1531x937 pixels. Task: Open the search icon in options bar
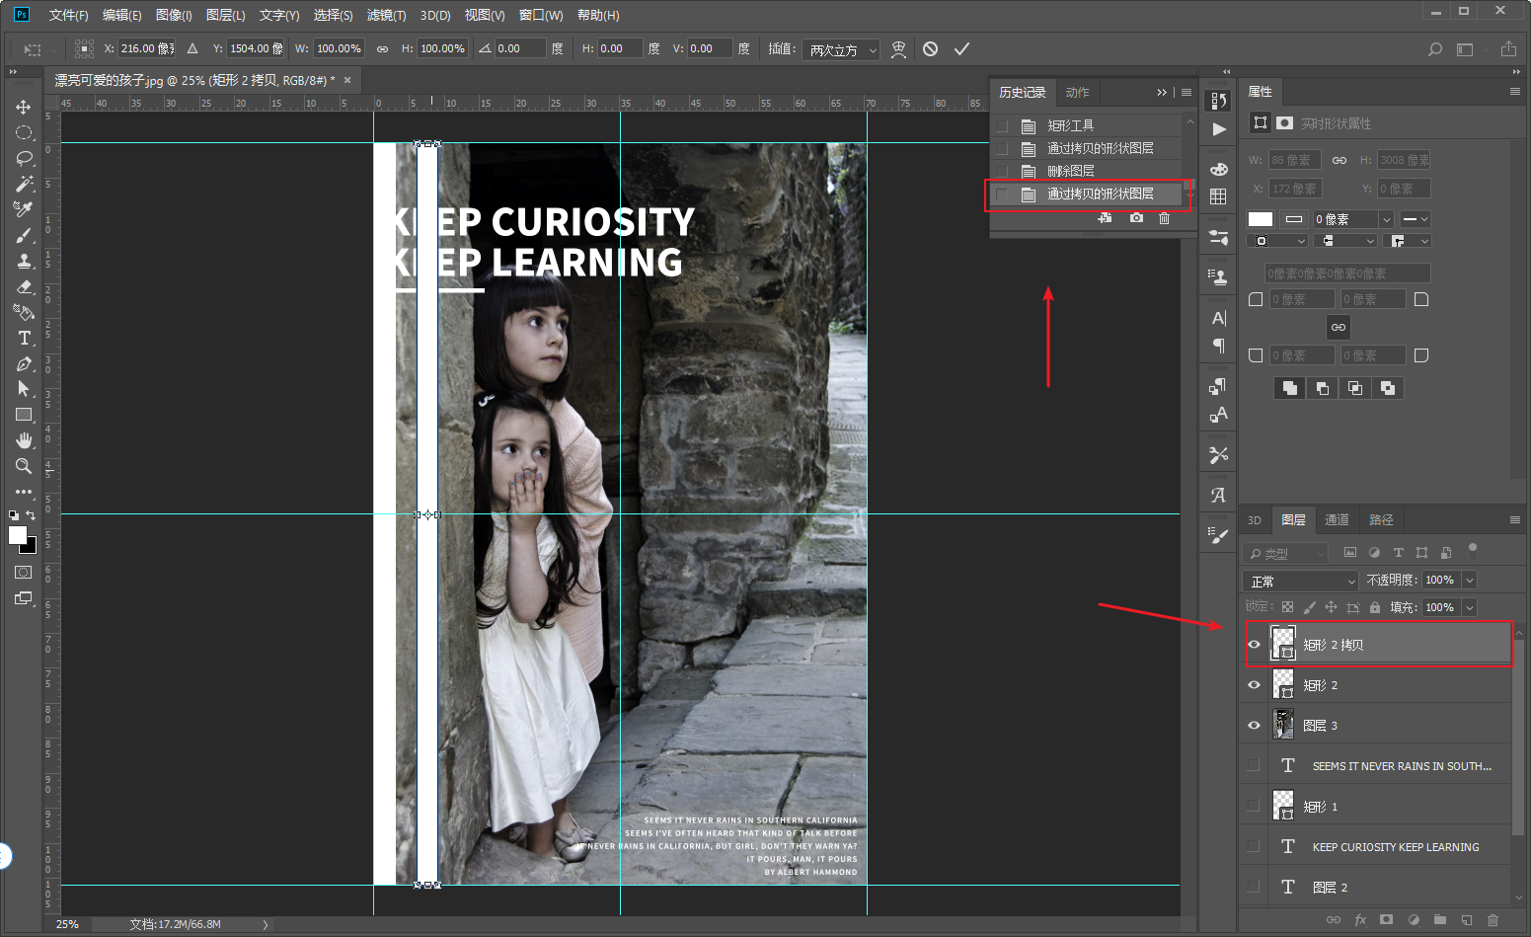point(1435,48)
